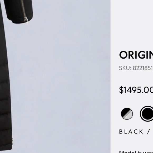
Task: Click the silver zipper pull on sleeve cuff
Action: coord(26,21)
